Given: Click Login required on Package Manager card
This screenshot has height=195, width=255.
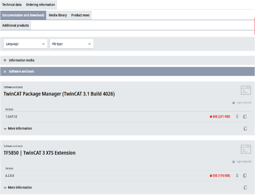Looking at the screenshot, I should point(242,102).
